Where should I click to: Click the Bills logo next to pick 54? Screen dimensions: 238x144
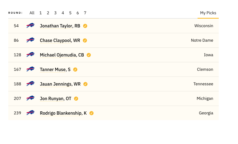pyautogui.click(x=30, y=26)
